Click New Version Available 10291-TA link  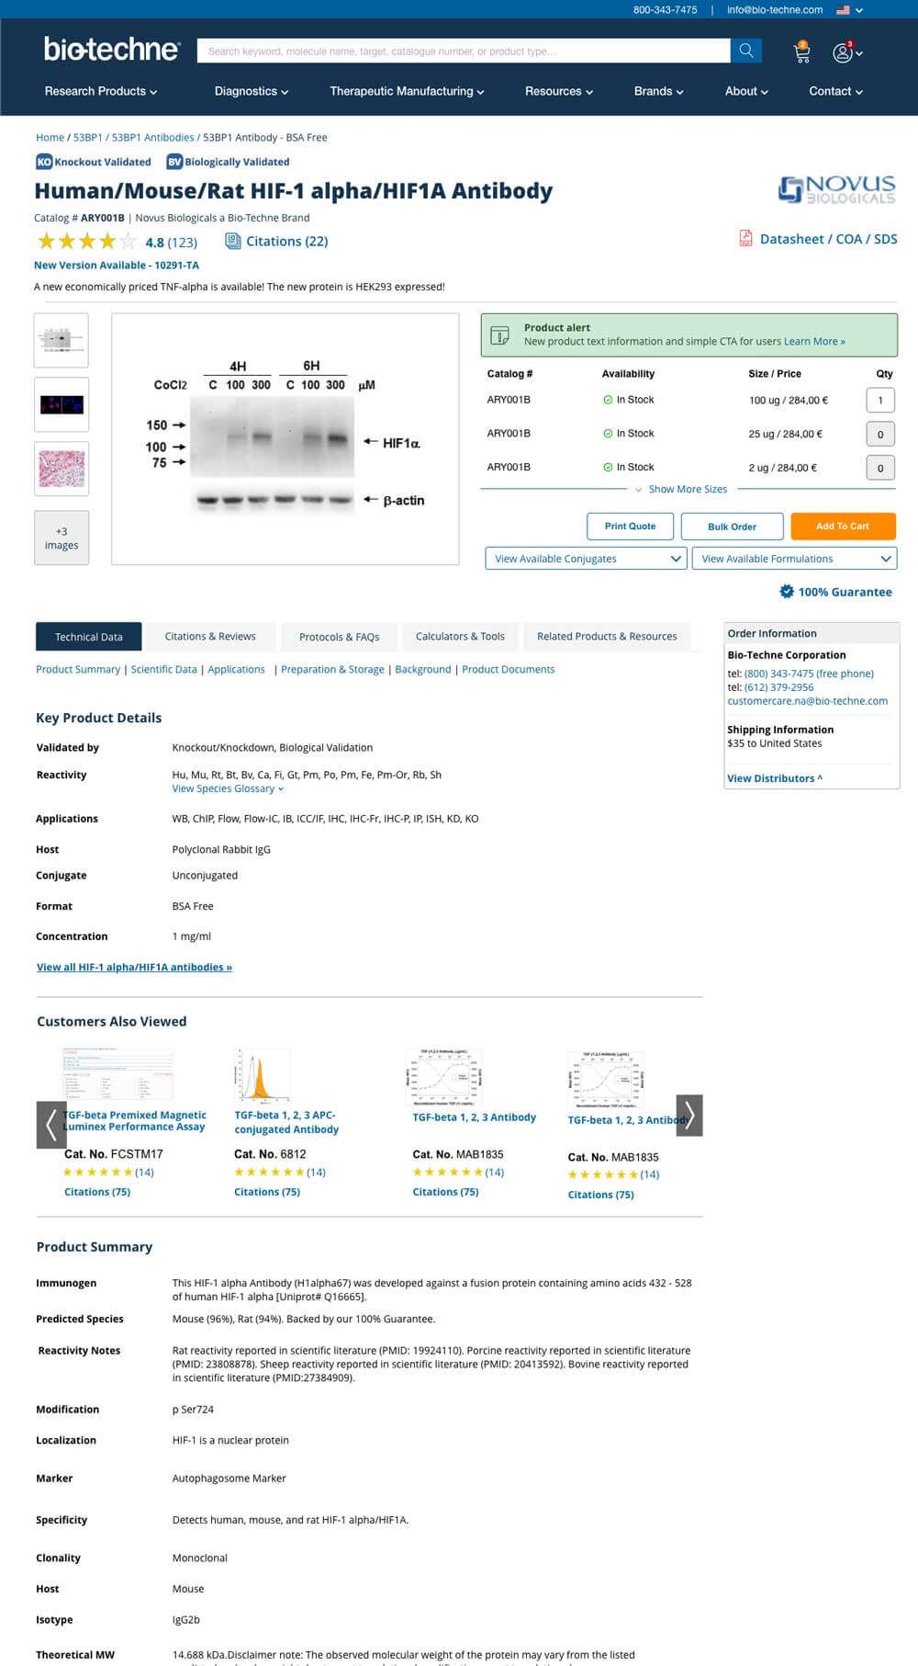point(117,265)
